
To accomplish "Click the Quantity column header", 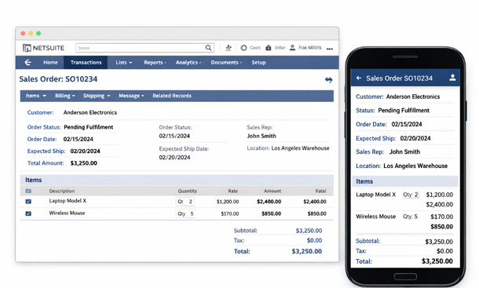I will pos(187,191).
